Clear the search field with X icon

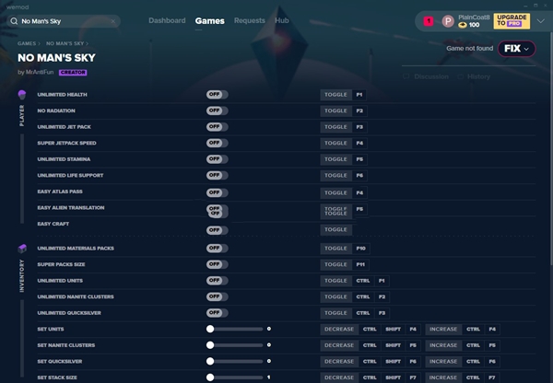(x=113, y=21)
